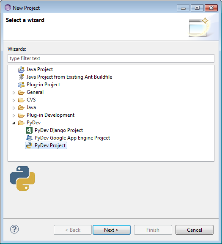222x244 pixels.
Task: Click the Google App Engine project icon
Action: pos(29,138)
